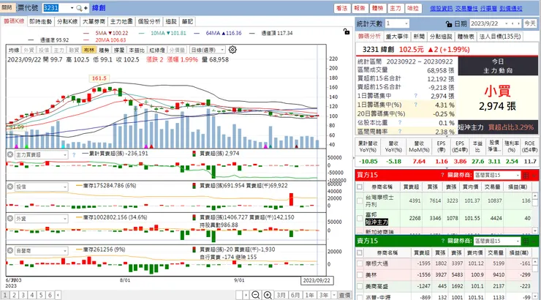541x300 pixels.
Task: Click small right arrow before zoom-out icon
Action: [x=246, y=295]
